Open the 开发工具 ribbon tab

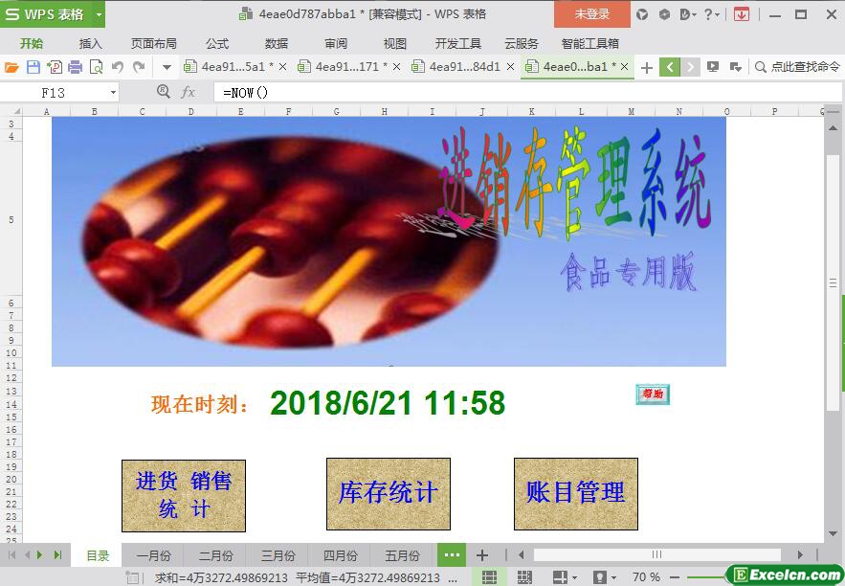457,44
